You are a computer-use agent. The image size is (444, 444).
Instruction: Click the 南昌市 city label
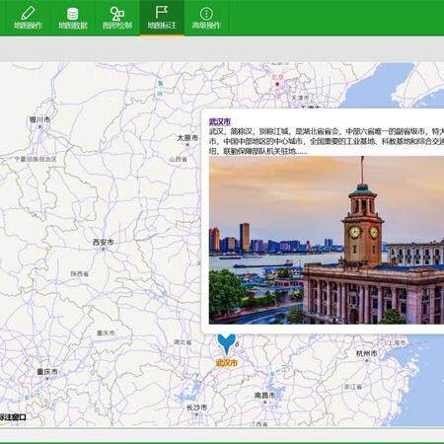pos(264,396)
